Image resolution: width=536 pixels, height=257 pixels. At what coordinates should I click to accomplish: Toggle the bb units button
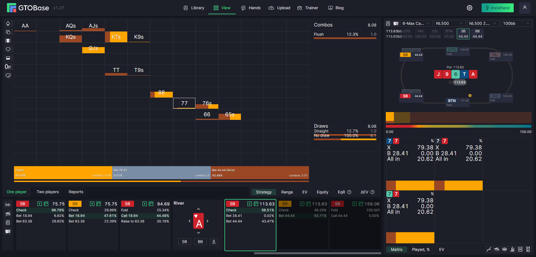pos(8,205)
